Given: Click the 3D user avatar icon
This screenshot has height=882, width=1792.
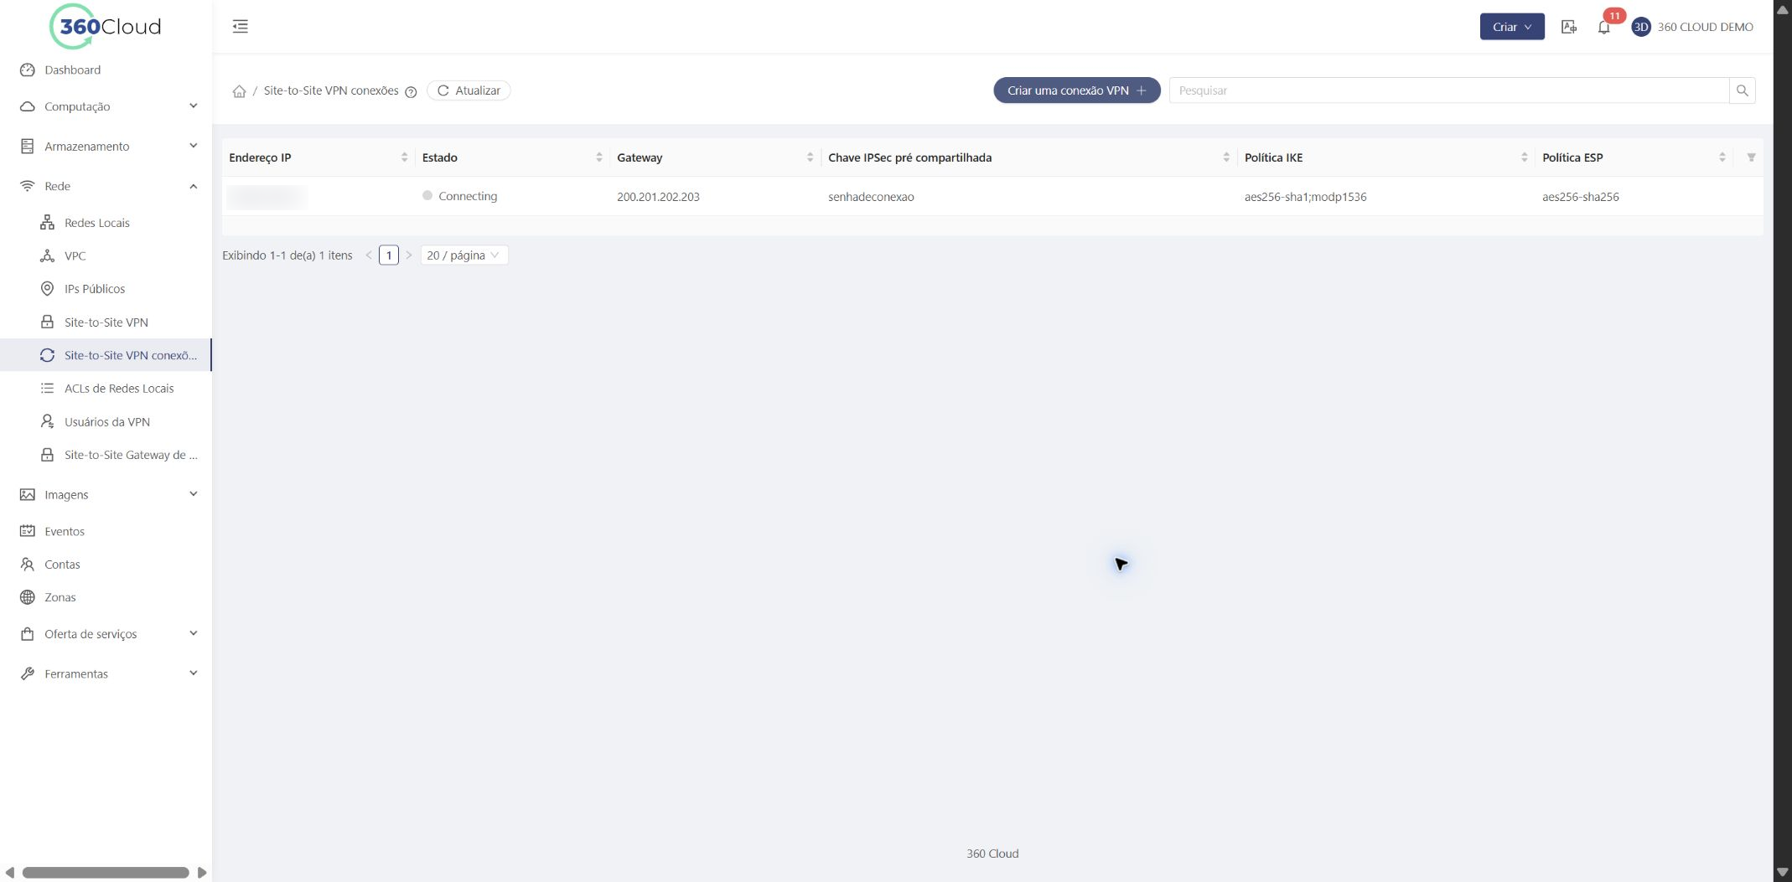Looking at the screenshot, I should [1640, 27].
